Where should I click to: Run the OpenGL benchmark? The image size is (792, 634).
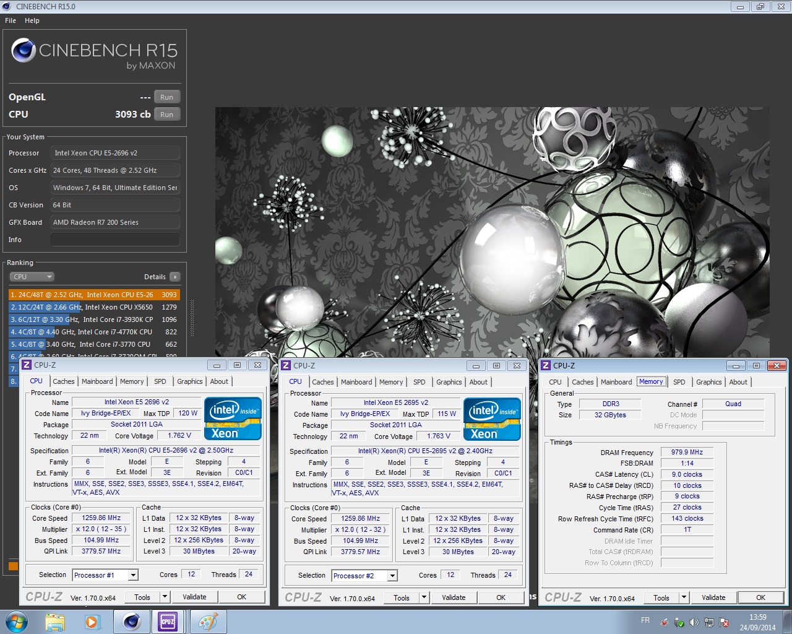pos(167,97)
